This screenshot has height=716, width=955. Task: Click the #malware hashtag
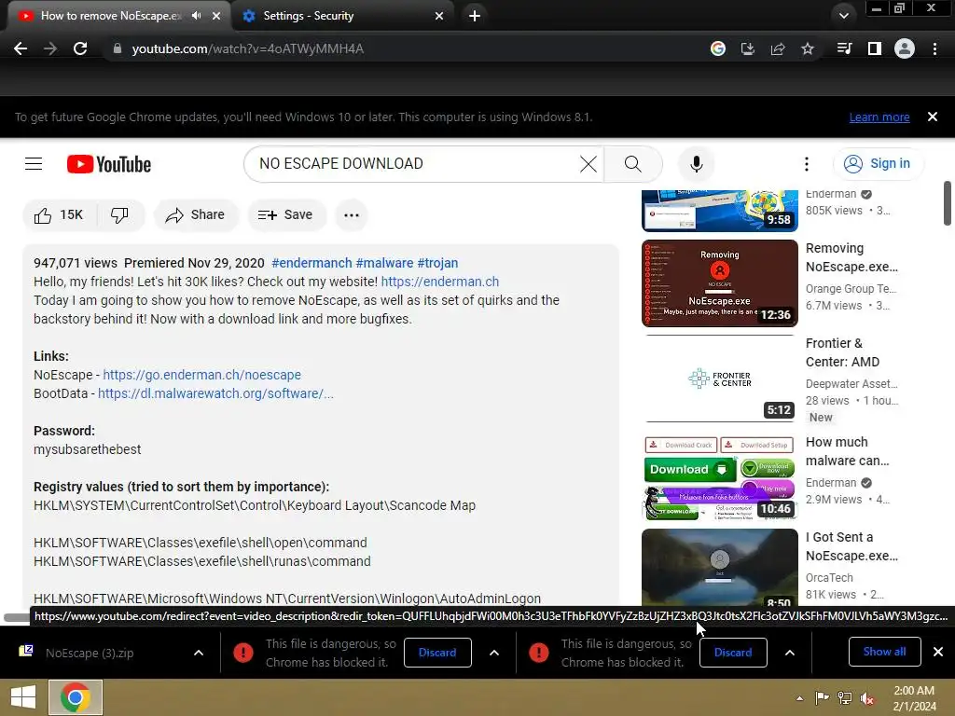click(x=384, y=263)
